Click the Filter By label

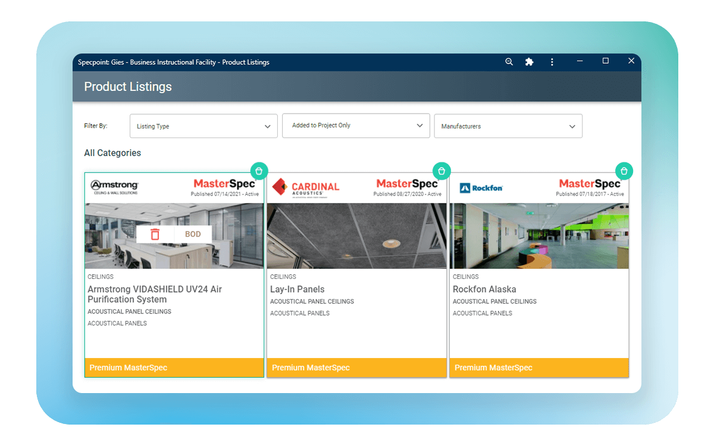(x=96, y=126)
